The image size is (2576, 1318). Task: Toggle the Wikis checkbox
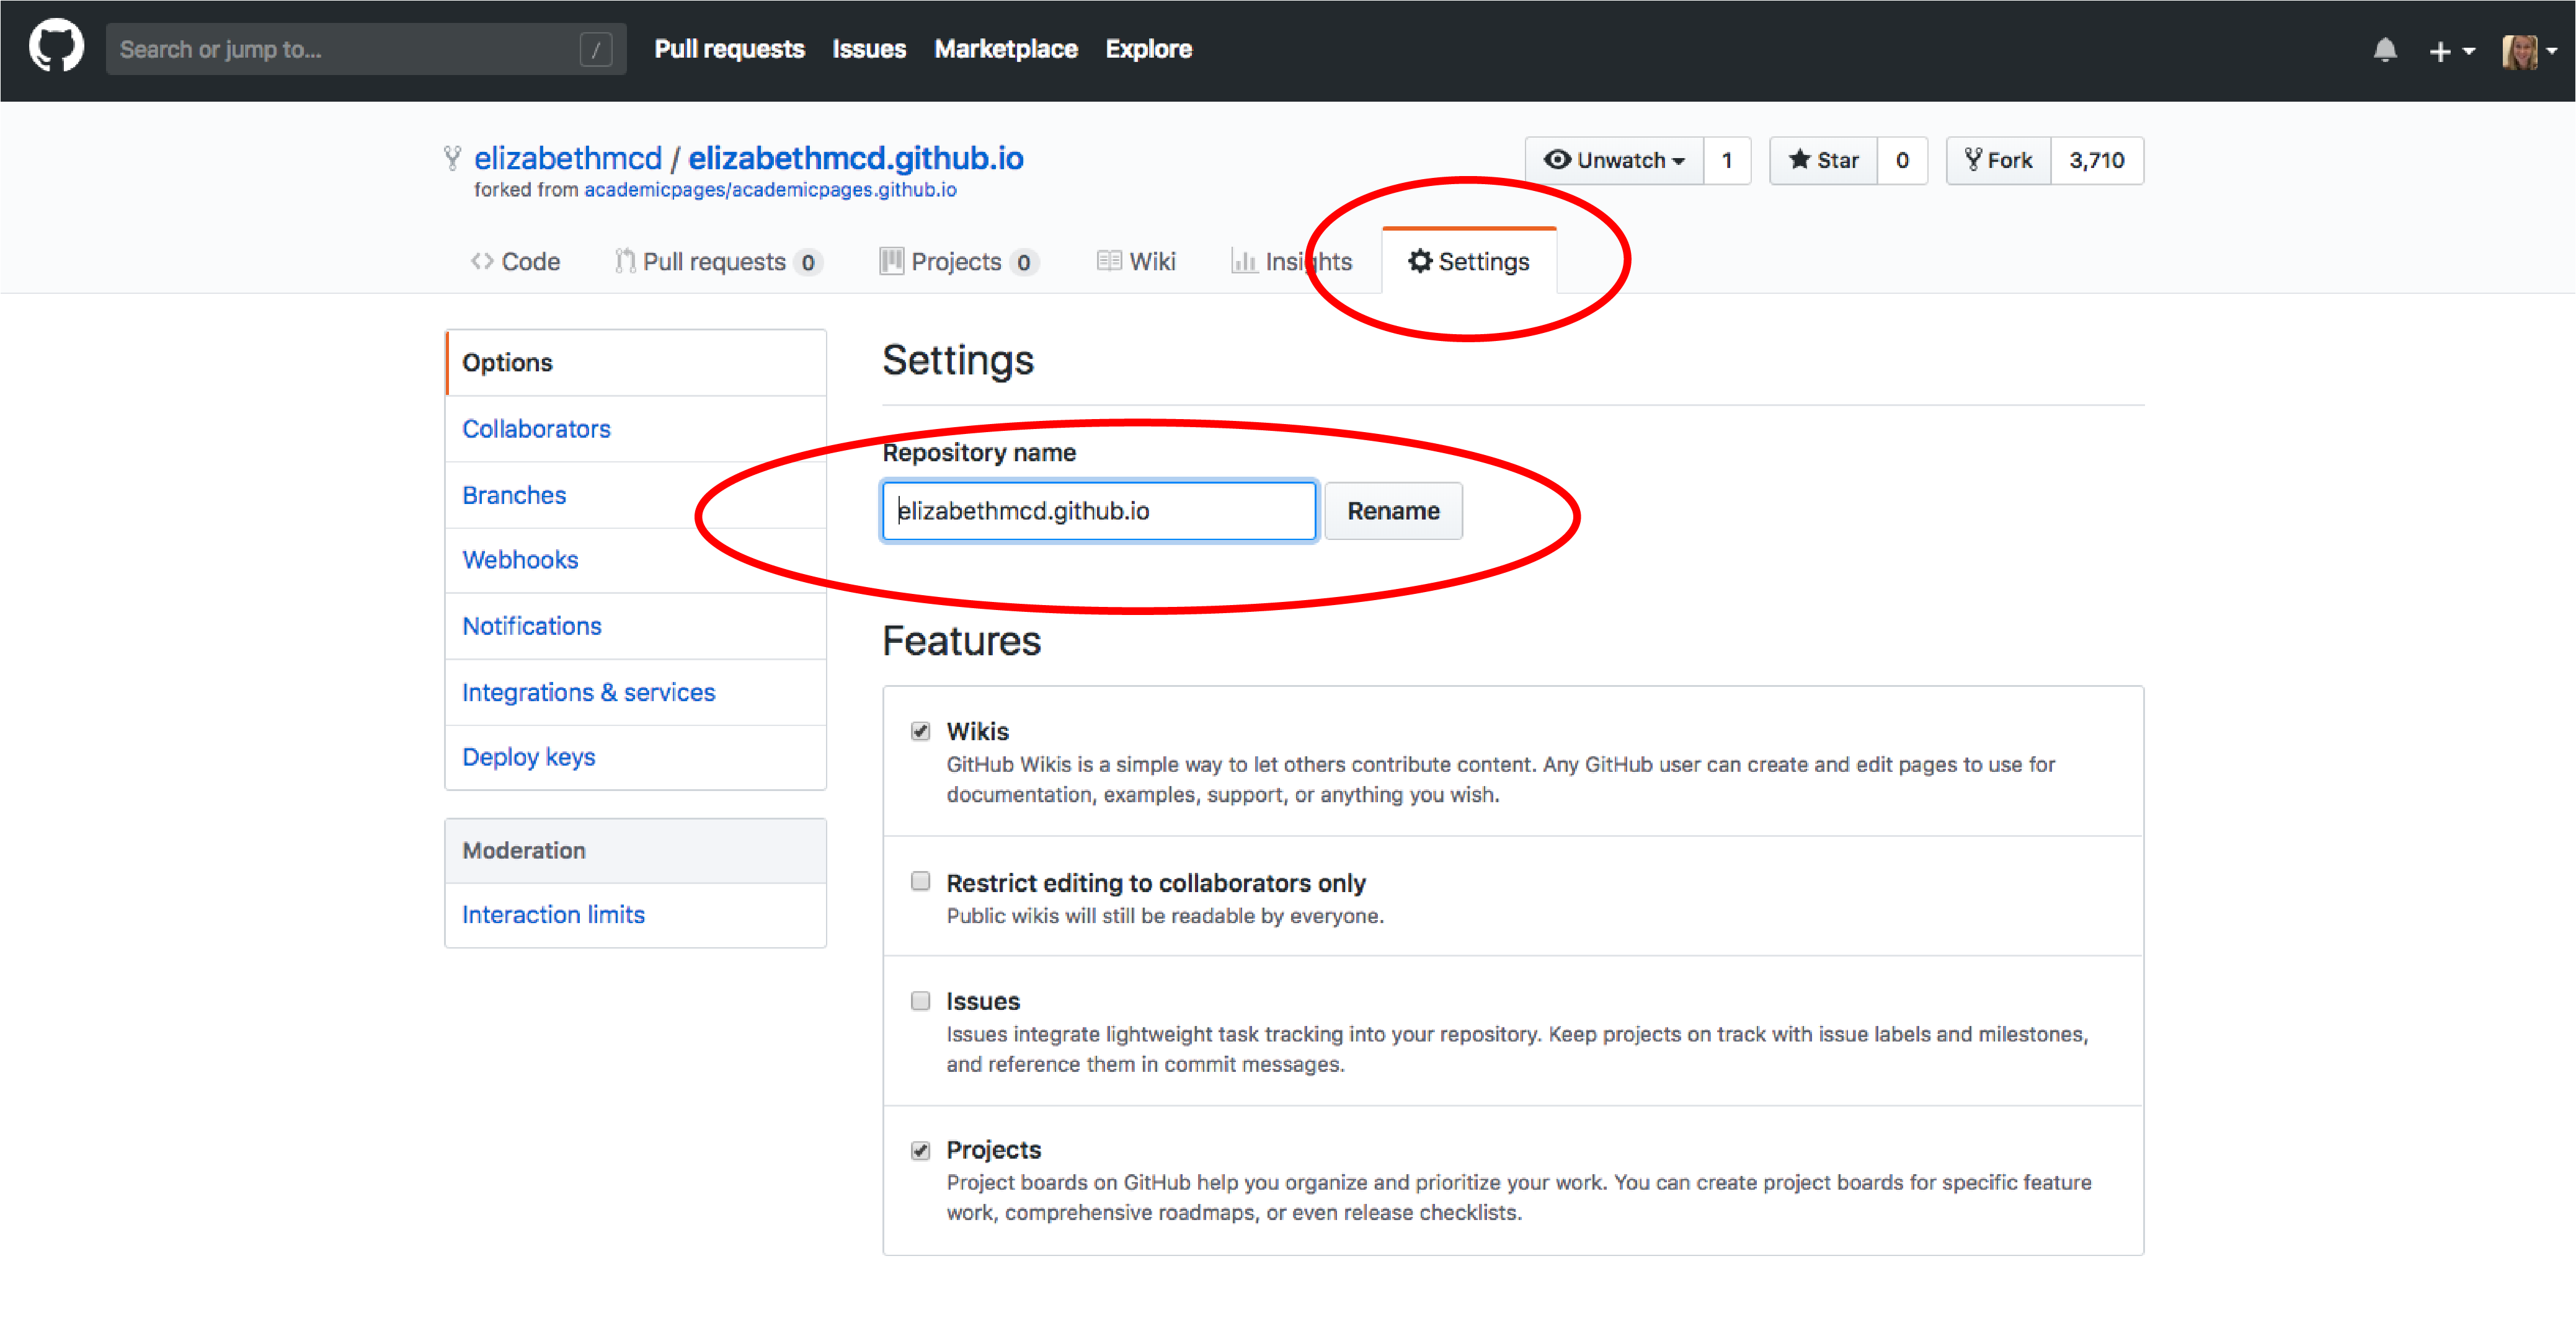[920, 731]
